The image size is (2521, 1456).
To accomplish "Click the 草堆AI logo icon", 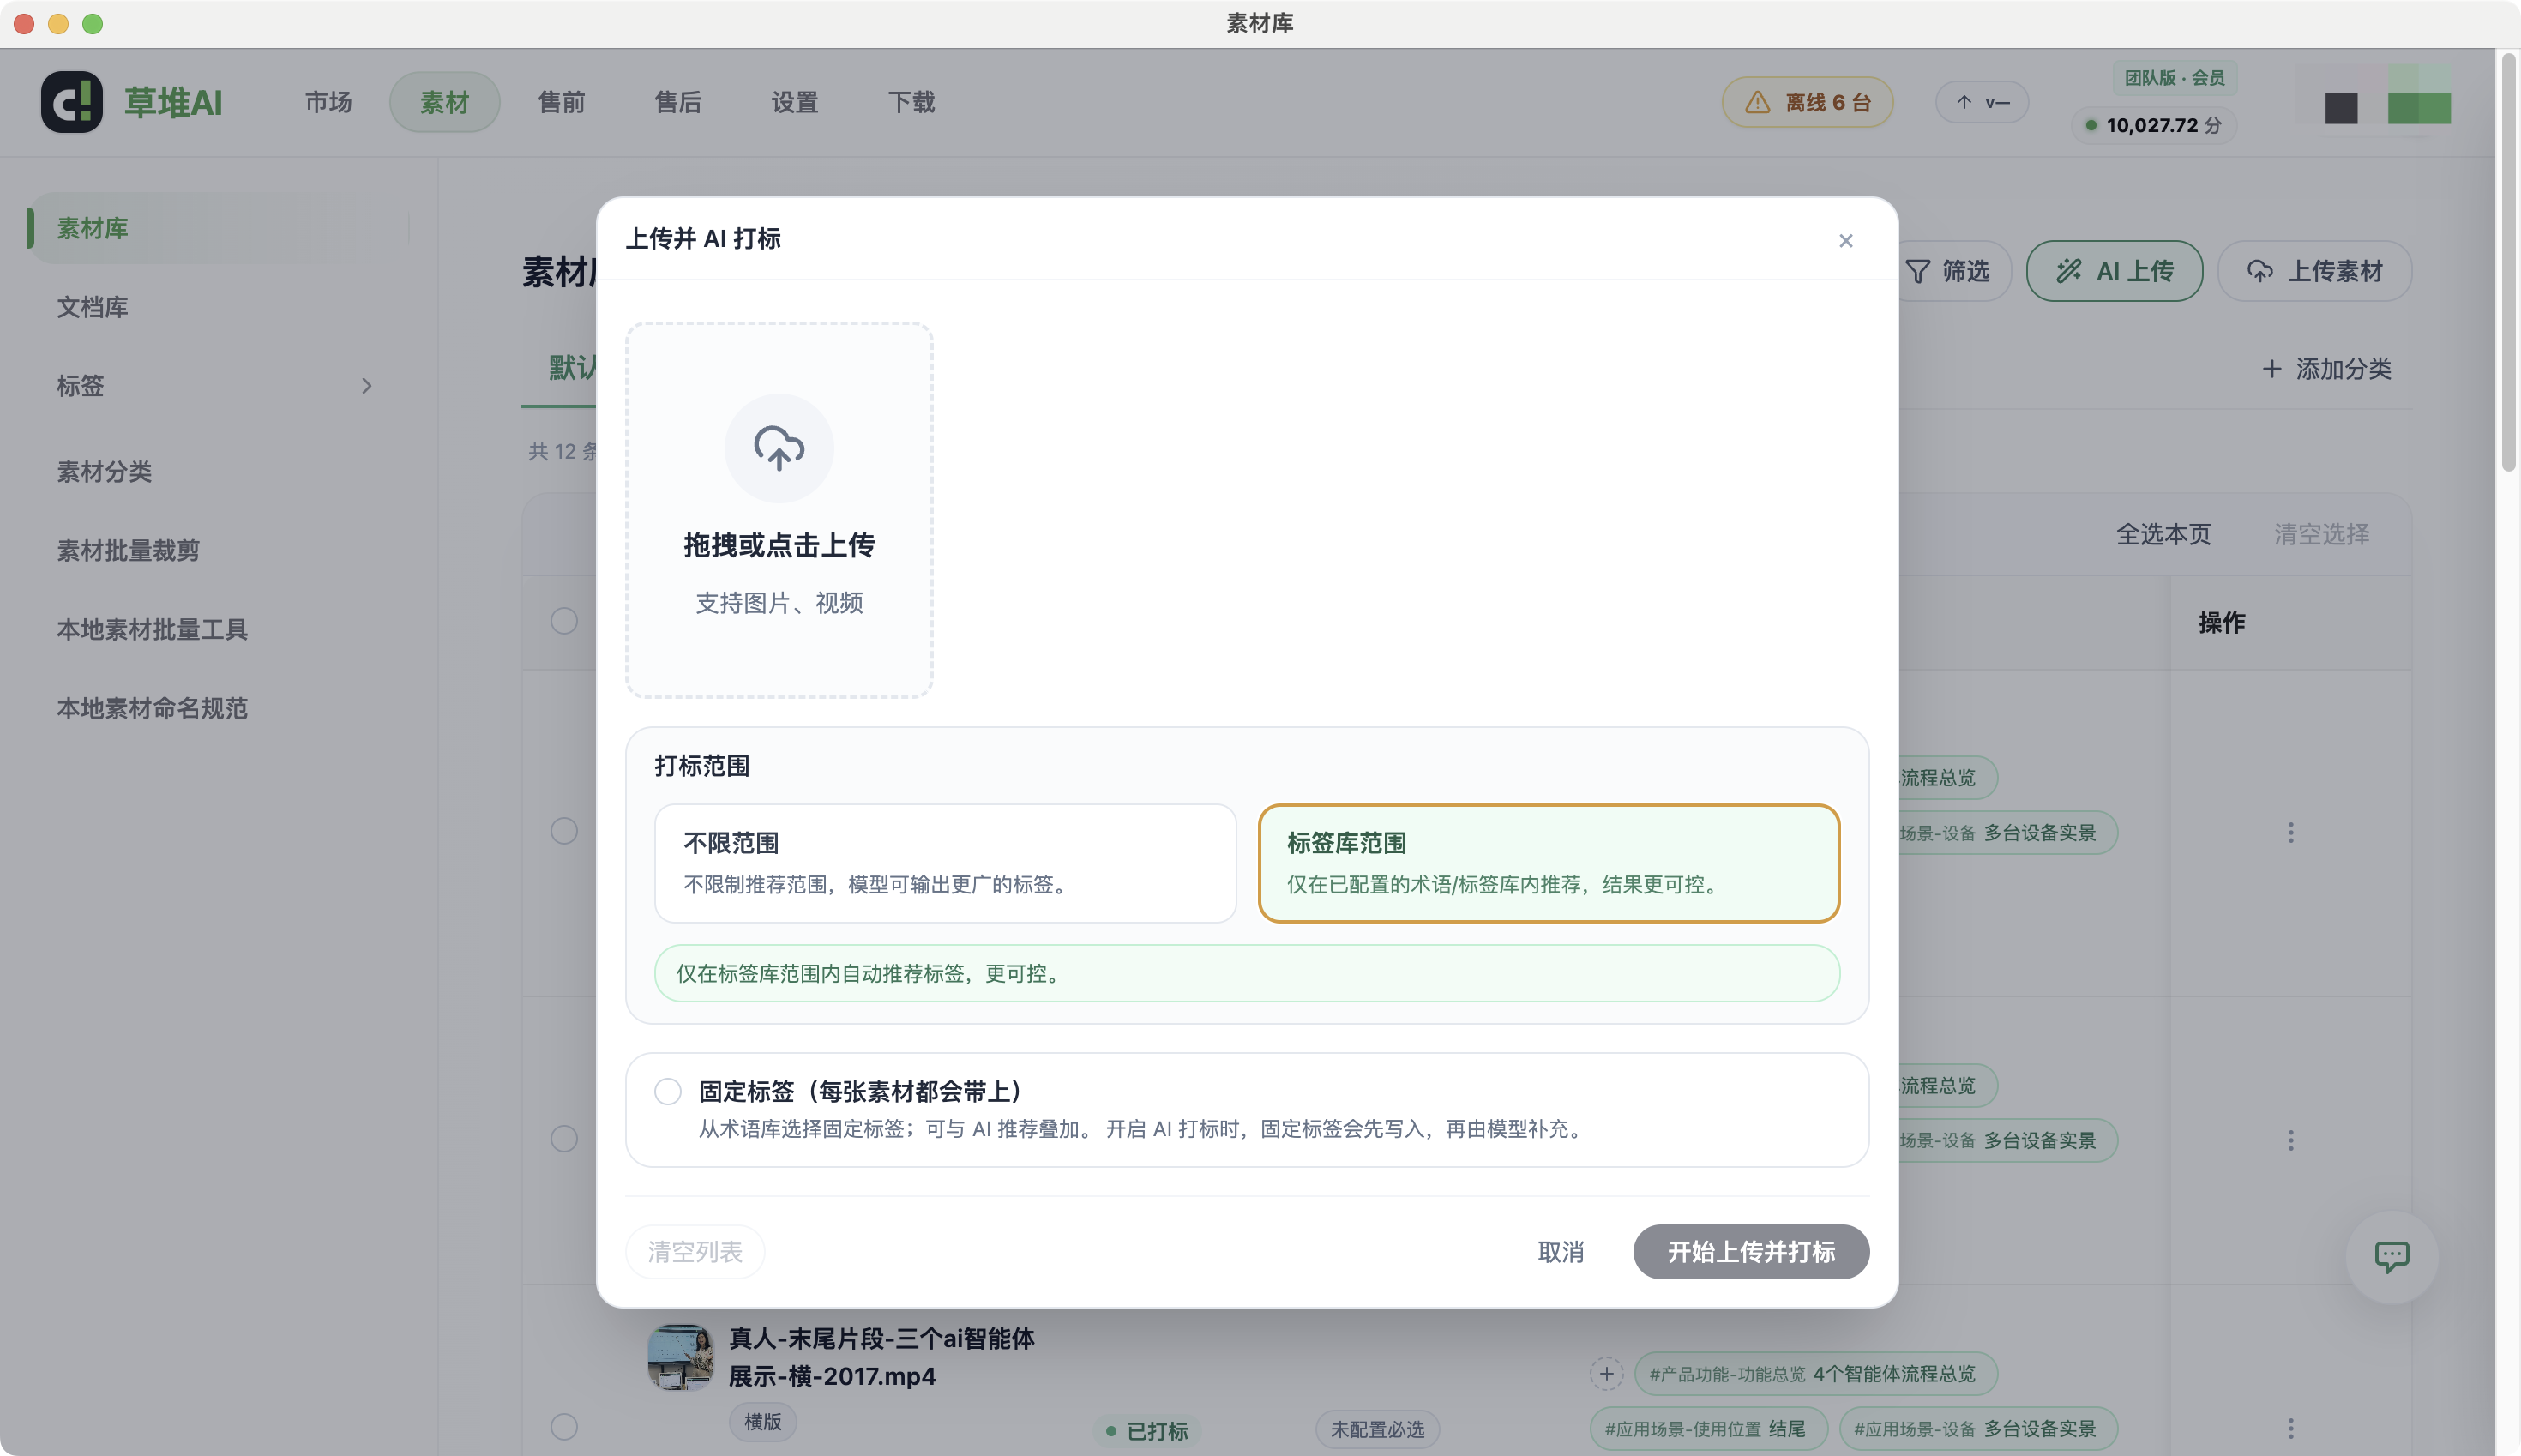I will click(72, 102).
